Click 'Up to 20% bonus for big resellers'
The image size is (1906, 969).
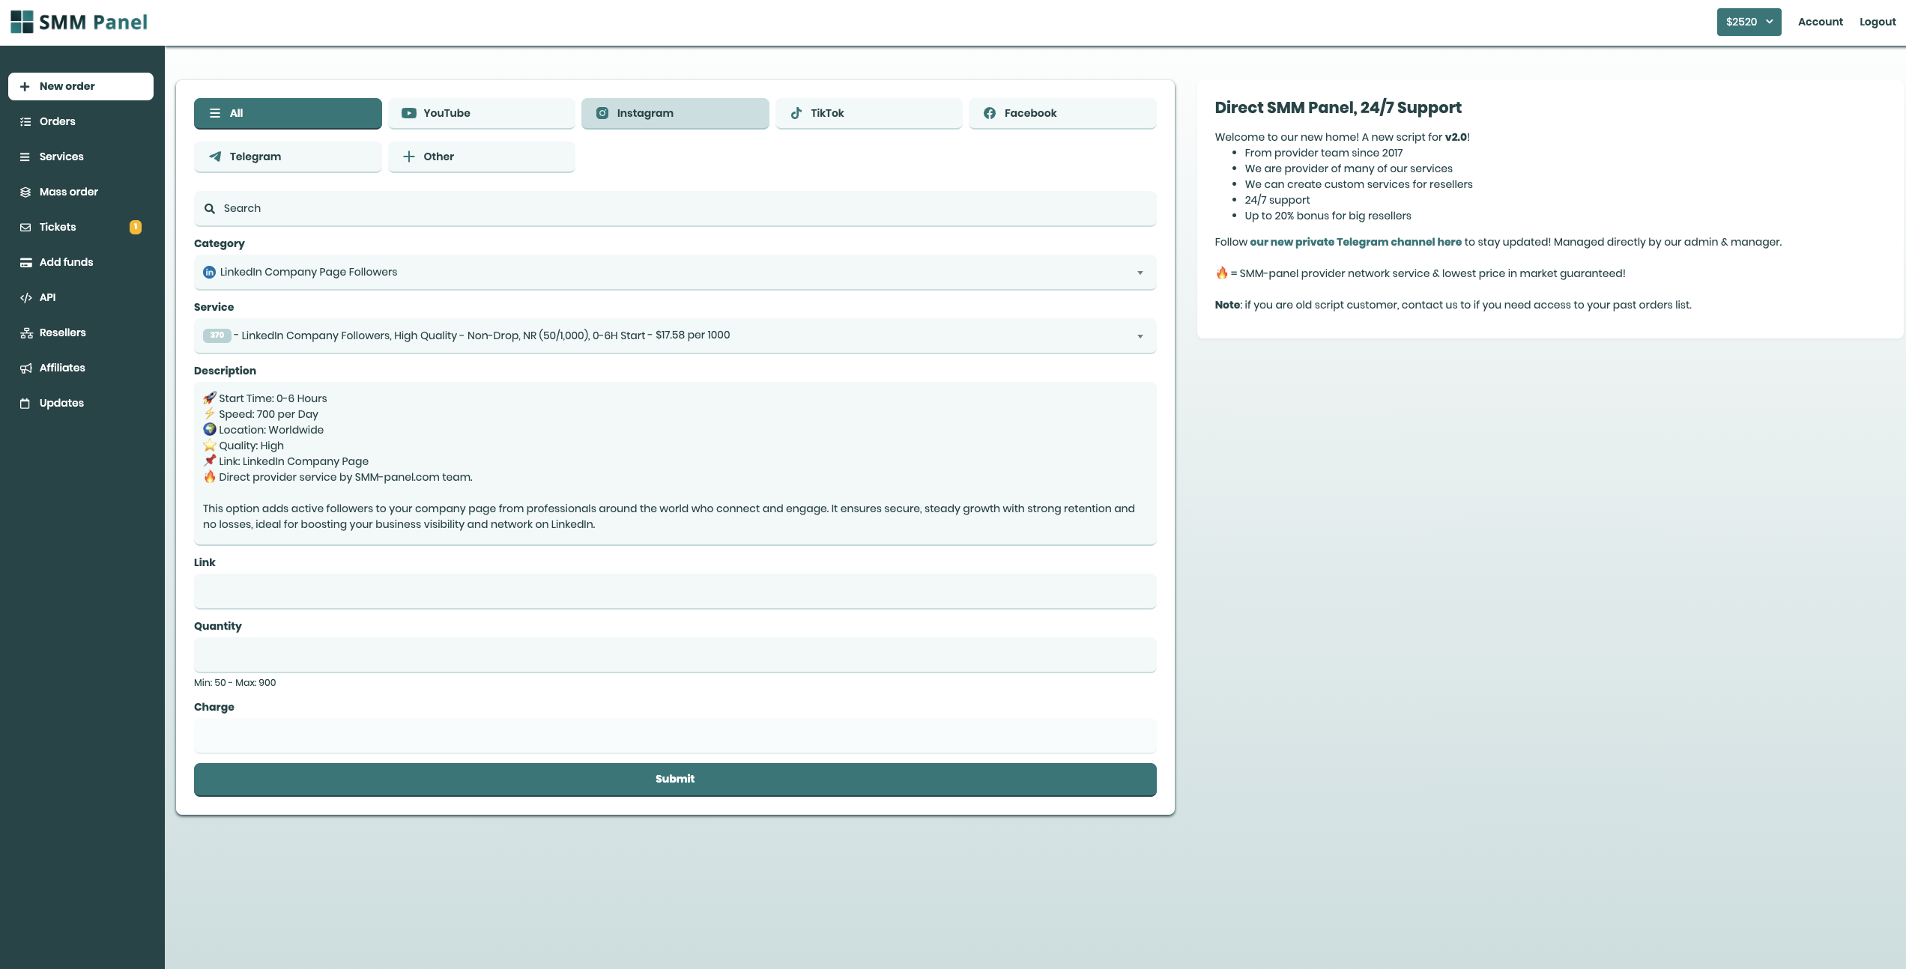(x=1328, y=216)
